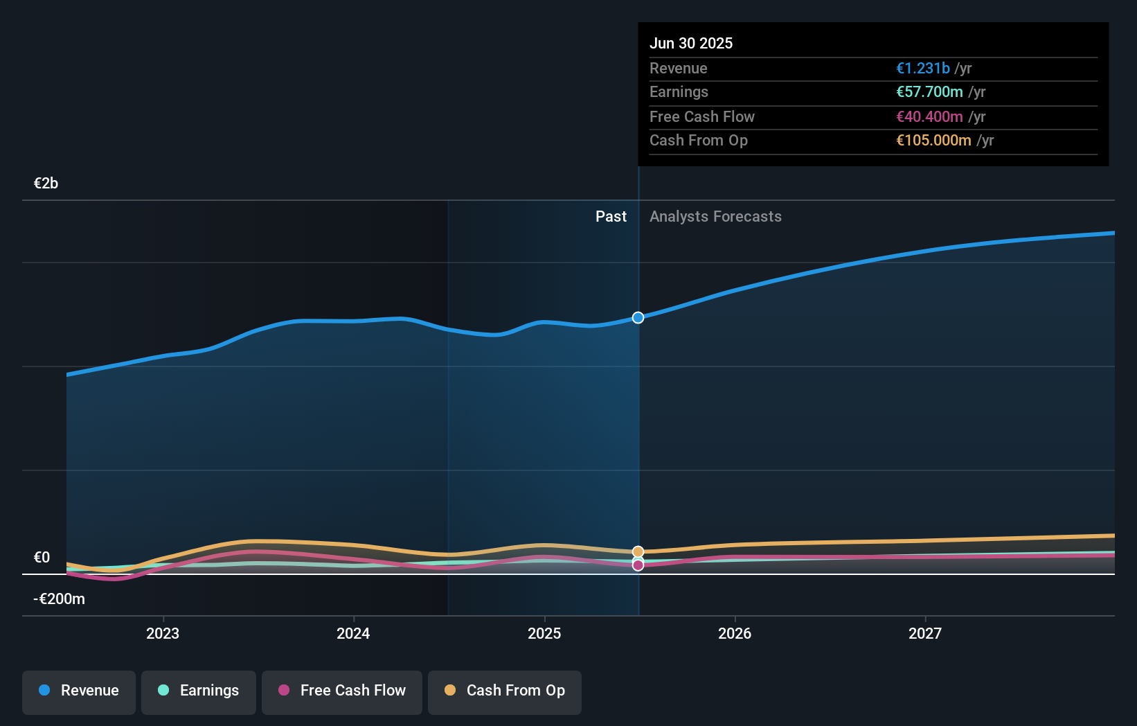Click the Jun 30 2025 tooltip header
Viewport: 1137px width, 726px height.
tap(691, 43)
